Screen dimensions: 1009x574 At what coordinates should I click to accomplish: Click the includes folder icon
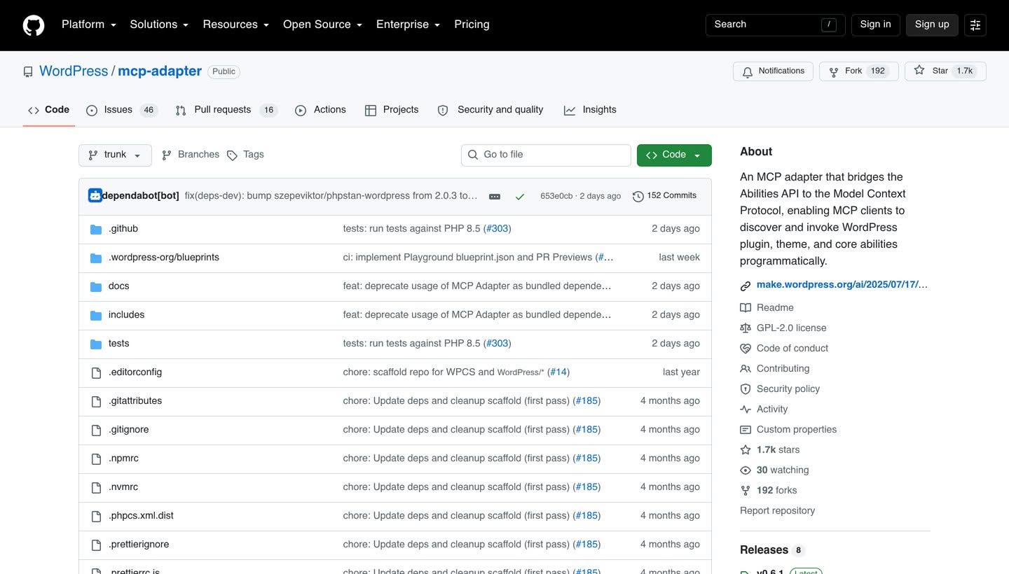(96, 316)
